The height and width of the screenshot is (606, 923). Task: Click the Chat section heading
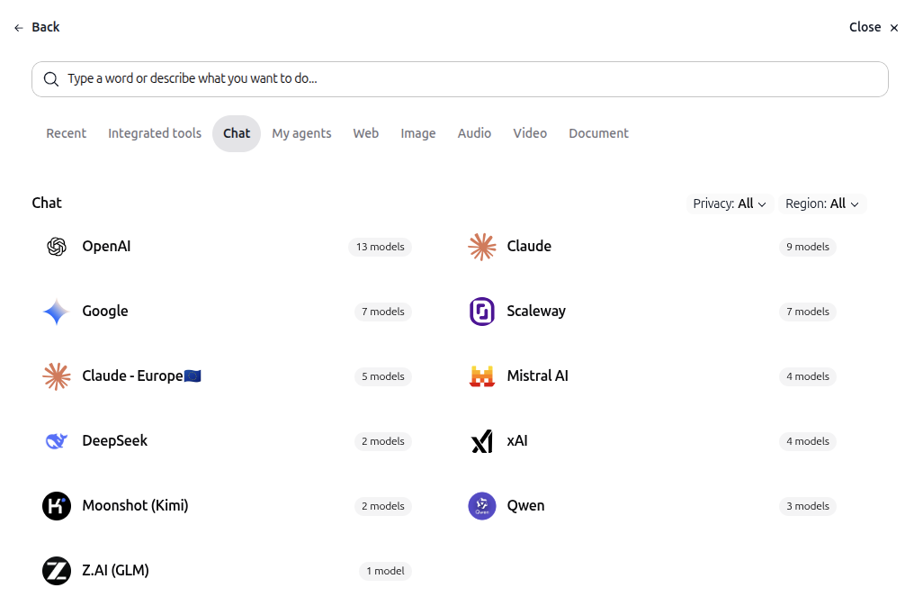(x=47, y=204)
